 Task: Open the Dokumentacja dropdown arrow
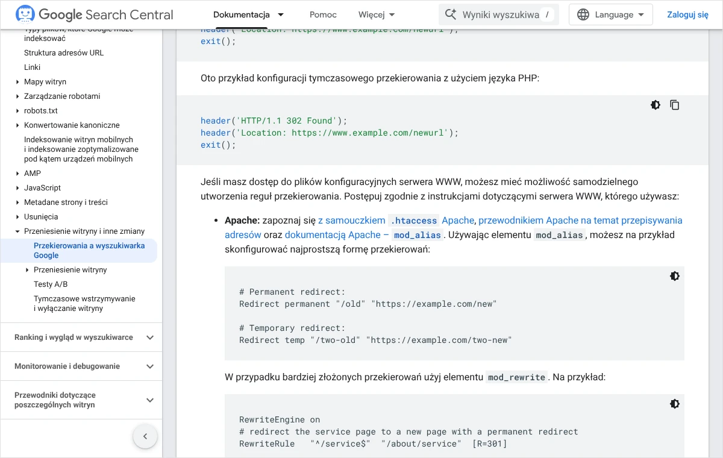click(280, 14)
